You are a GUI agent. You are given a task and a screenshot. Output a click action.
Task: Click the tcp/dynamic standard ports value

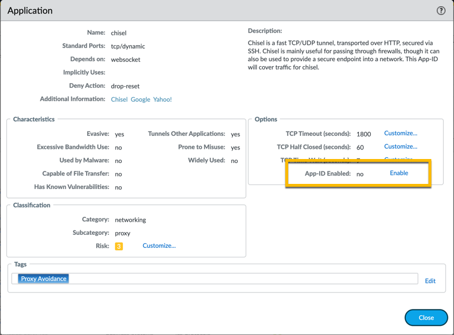pyautogui.click(x=128, y=46)
